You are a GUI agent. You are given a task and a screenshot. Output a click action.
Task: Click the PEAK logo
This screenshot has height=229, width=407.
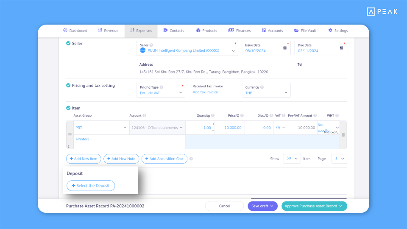(382, 12)
